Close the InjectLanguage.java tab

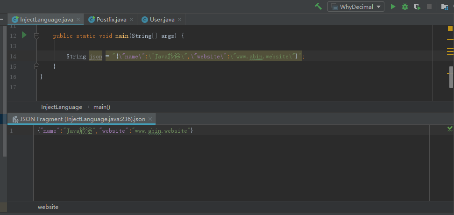78,20
